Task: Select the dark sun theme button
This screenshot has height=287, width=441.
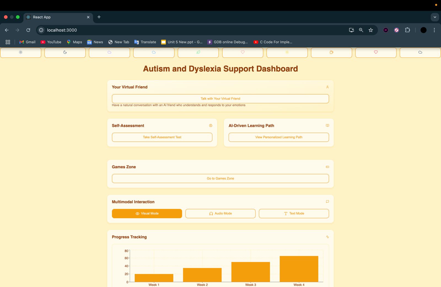Action: click(x=21, y=52)
